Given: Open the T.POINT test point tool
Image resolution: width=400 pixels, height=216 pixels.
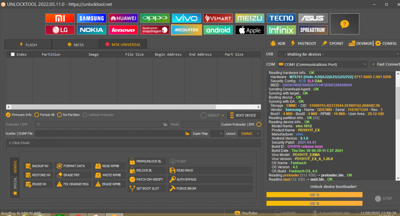Looking at the screenshot, I should point(332,44).
